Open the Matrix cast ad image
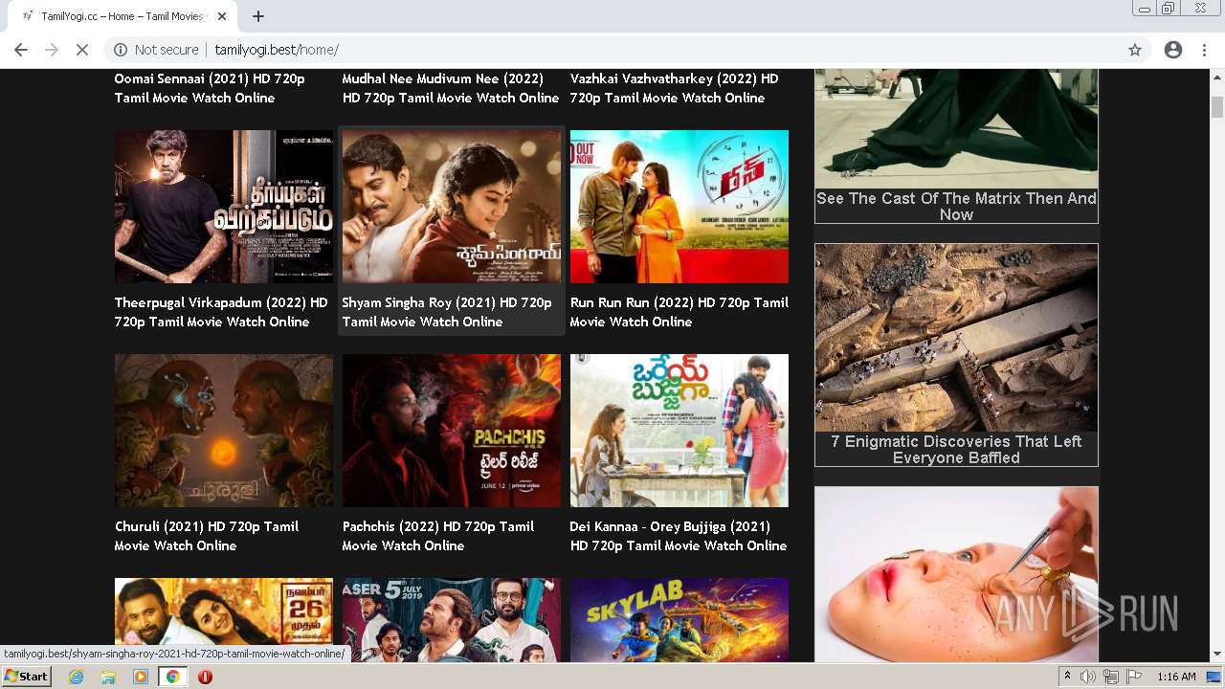This screenshot has width=1225, height=689. coord(956,128)
